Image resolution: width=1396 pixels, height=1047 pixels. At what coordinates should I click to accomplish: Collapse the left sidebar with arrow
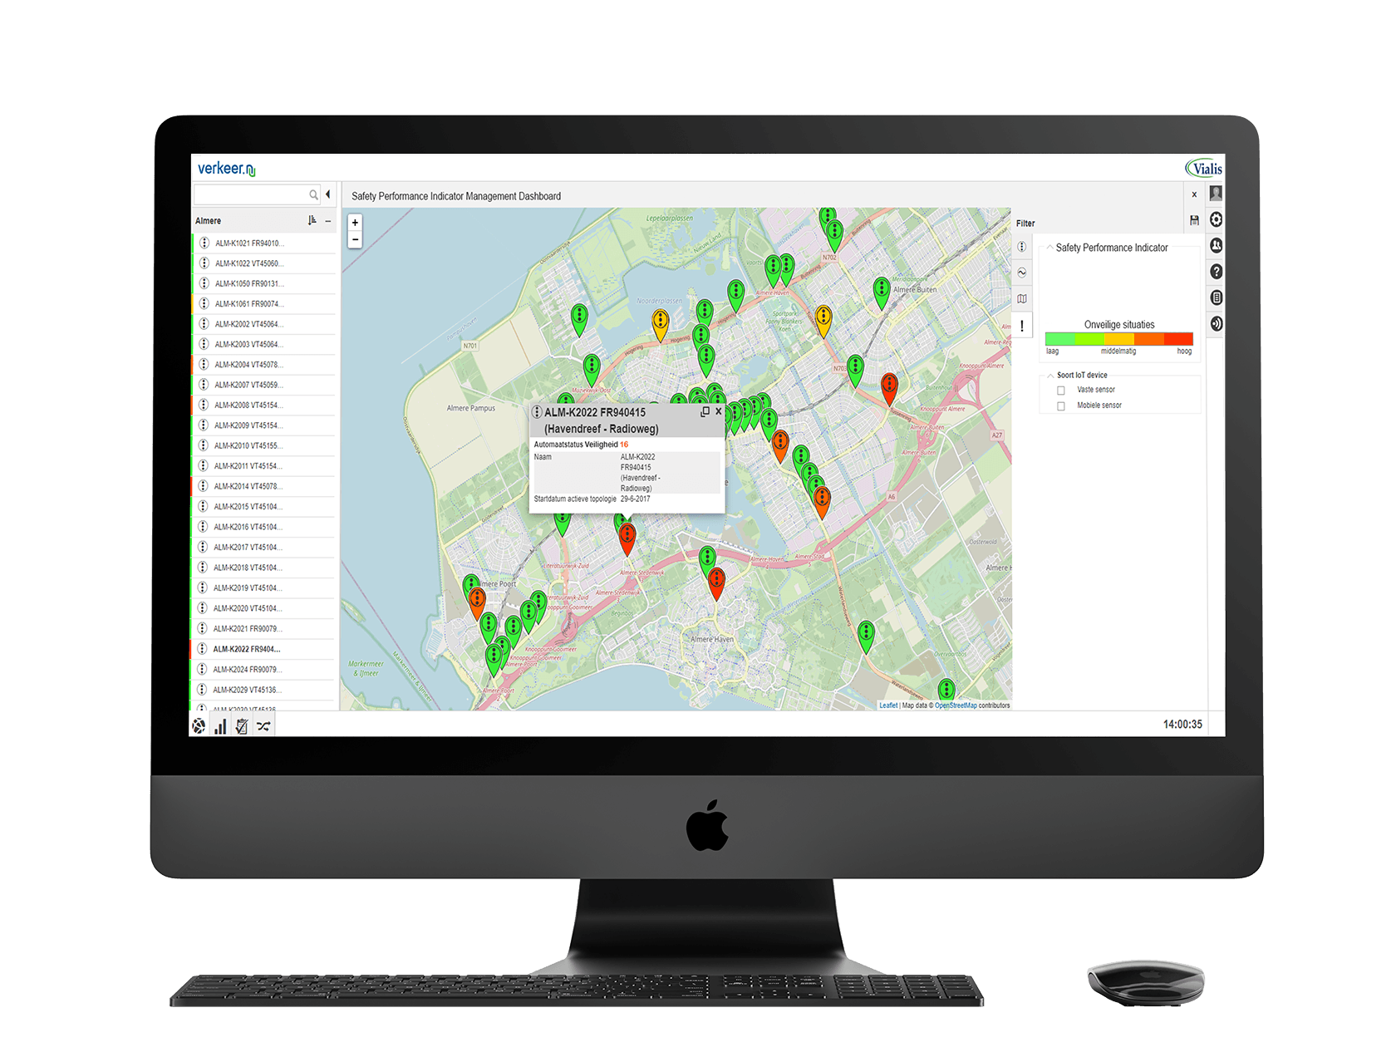pos(328,194)
